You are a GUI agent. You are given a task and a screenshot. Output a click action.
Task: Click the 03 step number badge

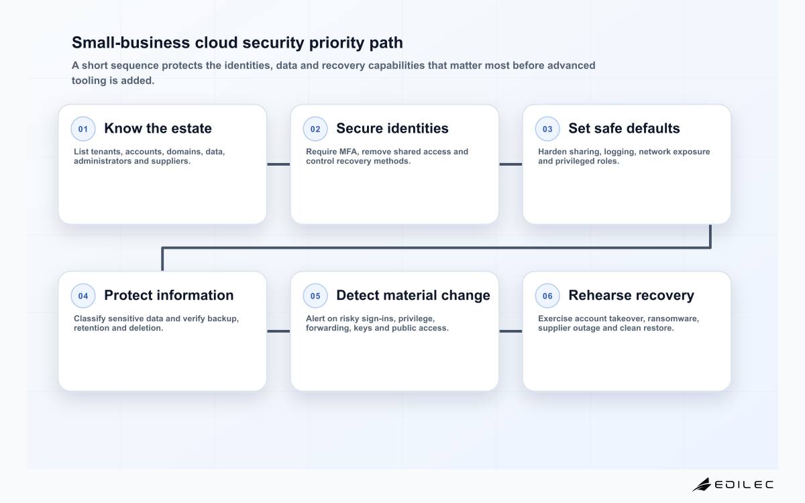(547, 129)
